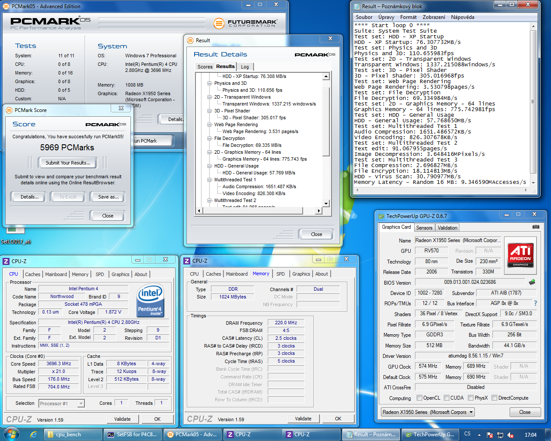Enable the OpenCL checkbox
551x441 pixels.
(x=419, y=398)
